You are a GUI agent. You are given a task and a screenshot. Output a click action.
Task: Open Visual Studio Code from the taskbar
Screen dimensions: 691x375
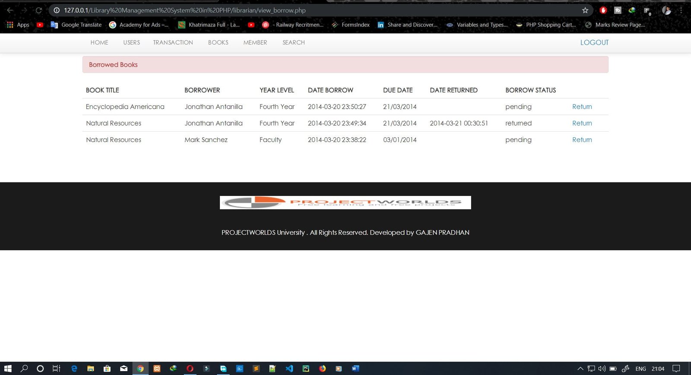tap(289, 369)
